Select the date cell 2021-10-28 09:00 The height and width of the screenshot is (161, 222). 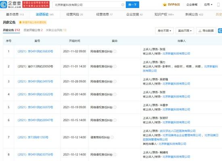click(75, 81)
